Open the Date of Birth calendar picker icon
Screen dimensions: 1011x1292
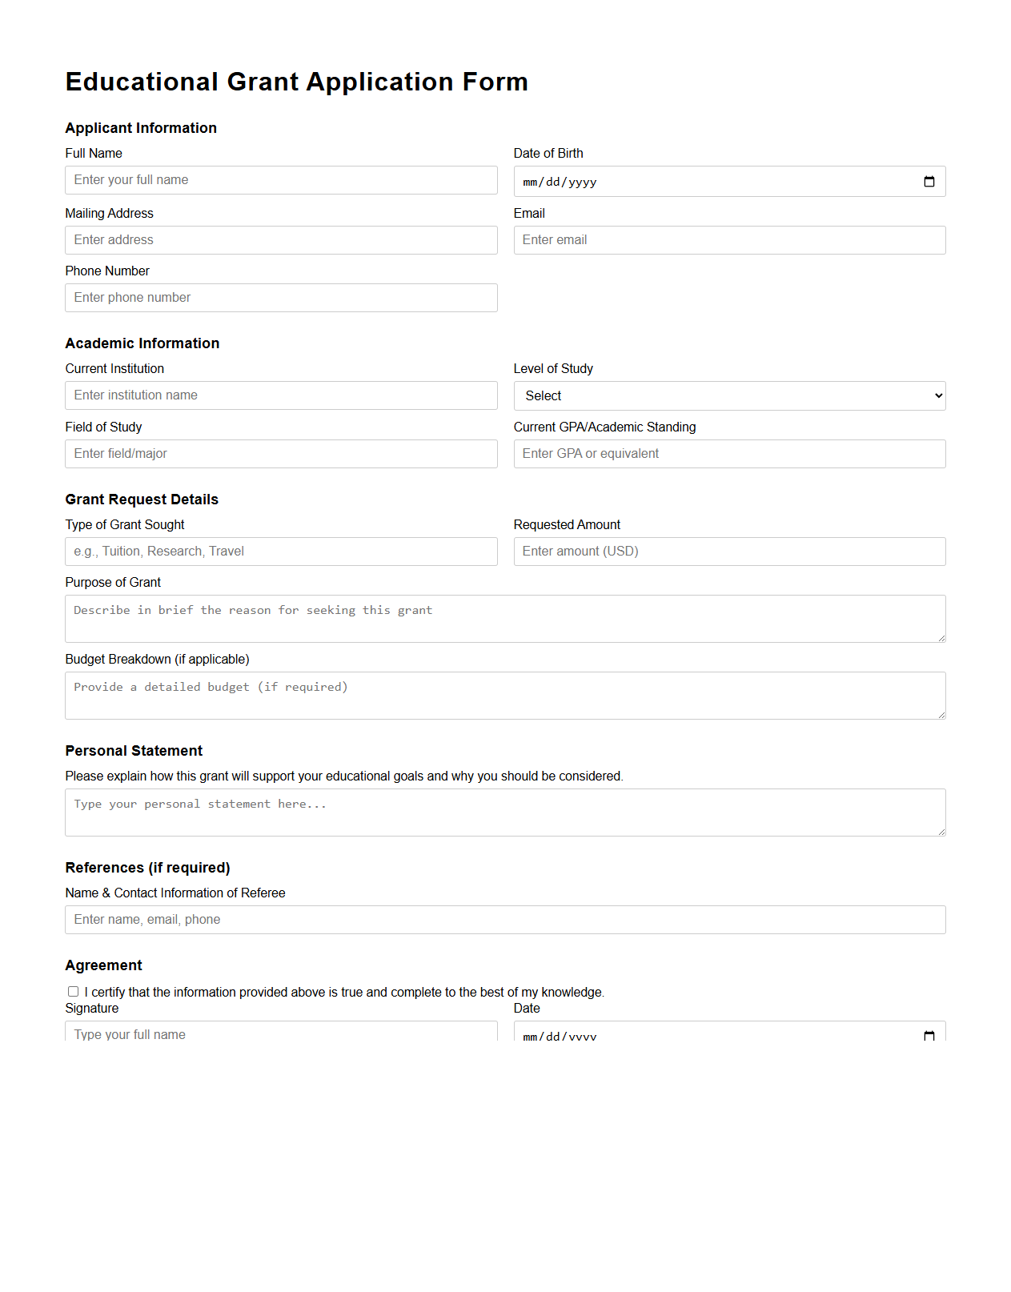click(929, 182)
